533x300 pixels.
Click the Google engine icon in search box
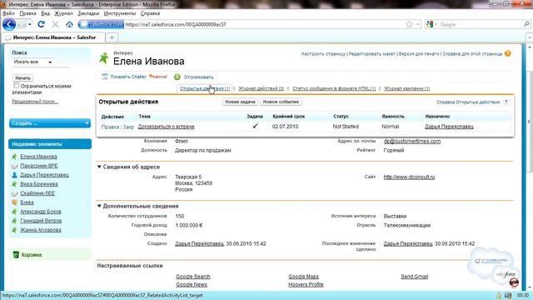click(x=430, y=24)
